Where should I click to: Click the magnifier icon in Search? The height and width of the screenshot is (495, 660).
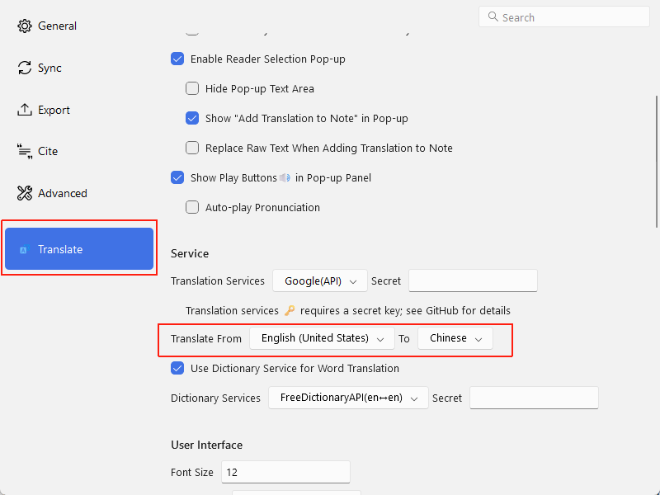coord(493,16)
